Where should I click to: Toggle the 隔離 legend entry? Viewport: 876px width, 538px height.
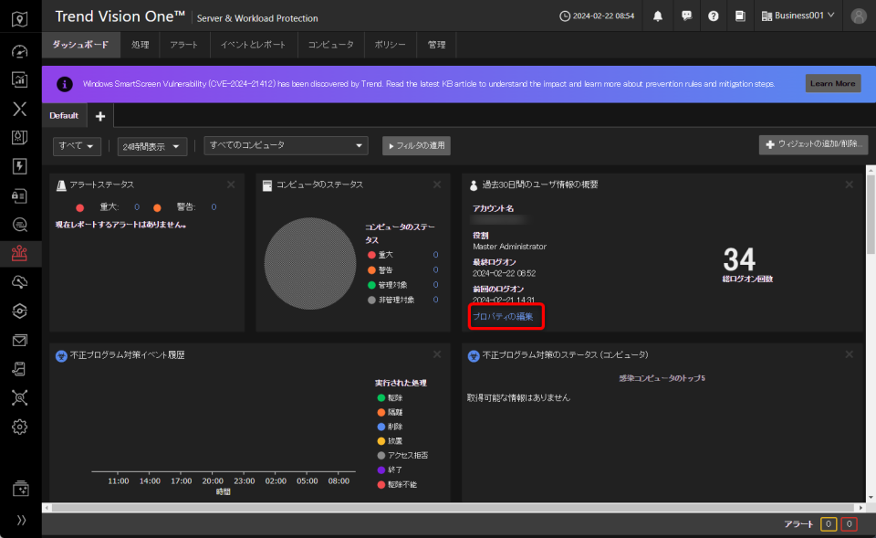pos(390,412)
